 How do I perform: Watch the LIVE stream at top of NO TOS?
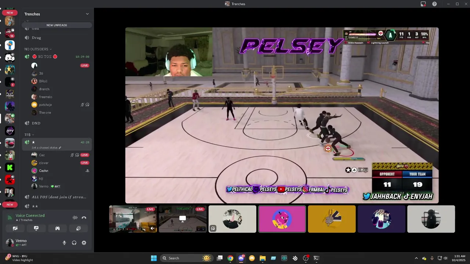85,66
